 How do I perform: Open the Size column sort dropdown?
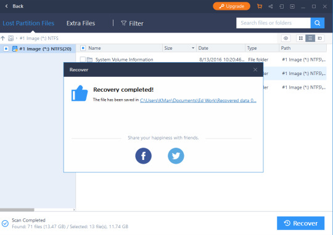[193, 48]
